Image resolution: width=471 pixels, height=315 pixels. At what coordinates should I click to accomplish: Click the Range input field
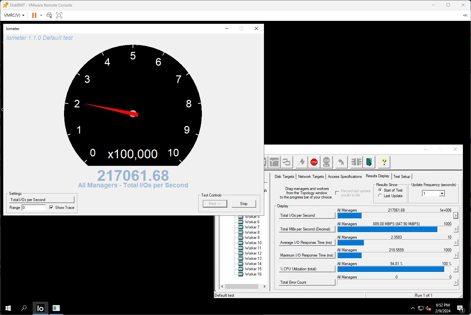coord(34,208)
